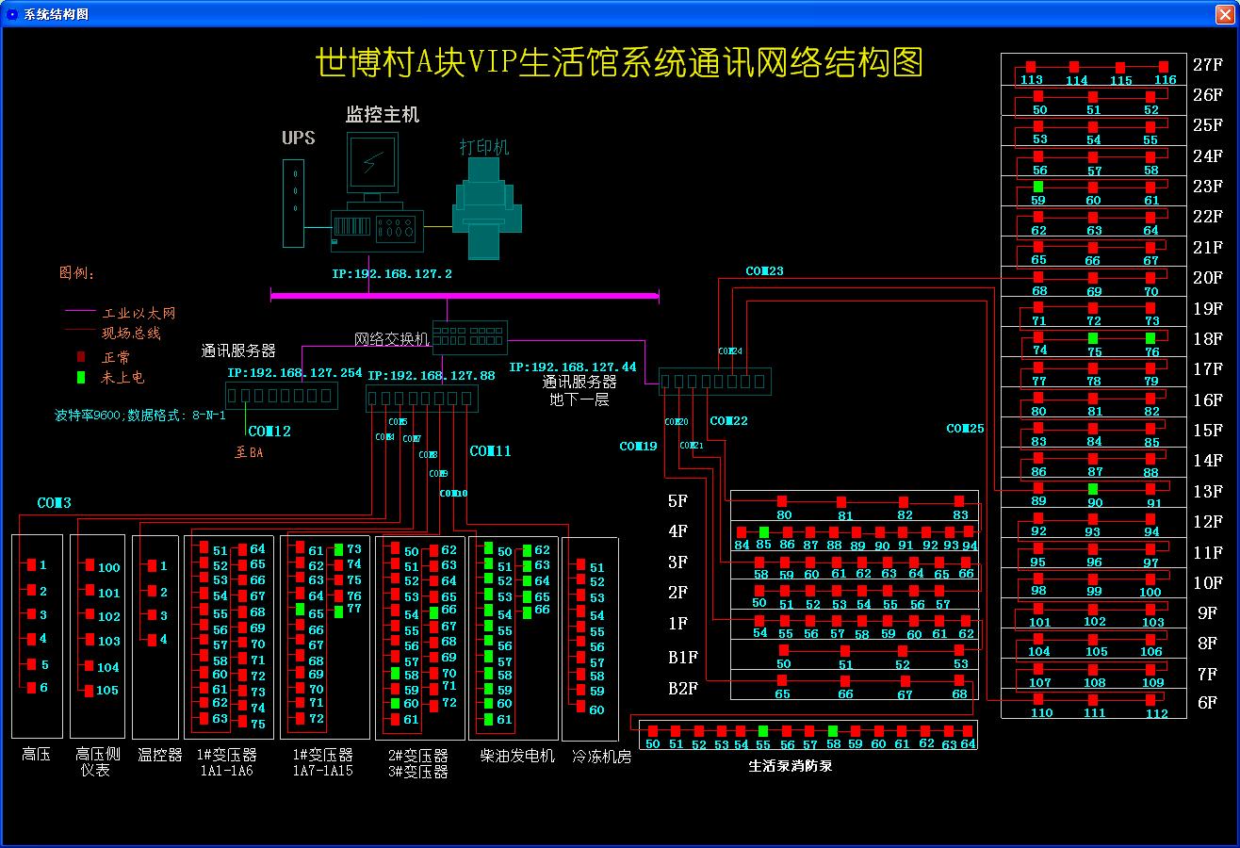This screenshot has width=1240, height=848.
Task: Click the 系统结构图 title bar app icon
Action: (x=12, y=14)
